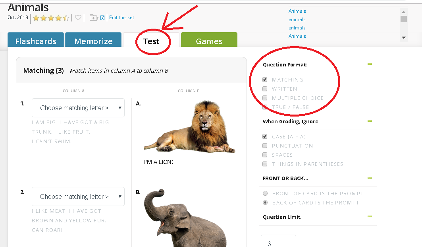Collapse the Question Format section
Screen dimensions: 422x247
point(369,64)
